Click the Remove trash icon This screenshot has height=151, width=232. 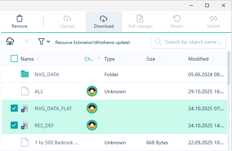tap(20, 18)
